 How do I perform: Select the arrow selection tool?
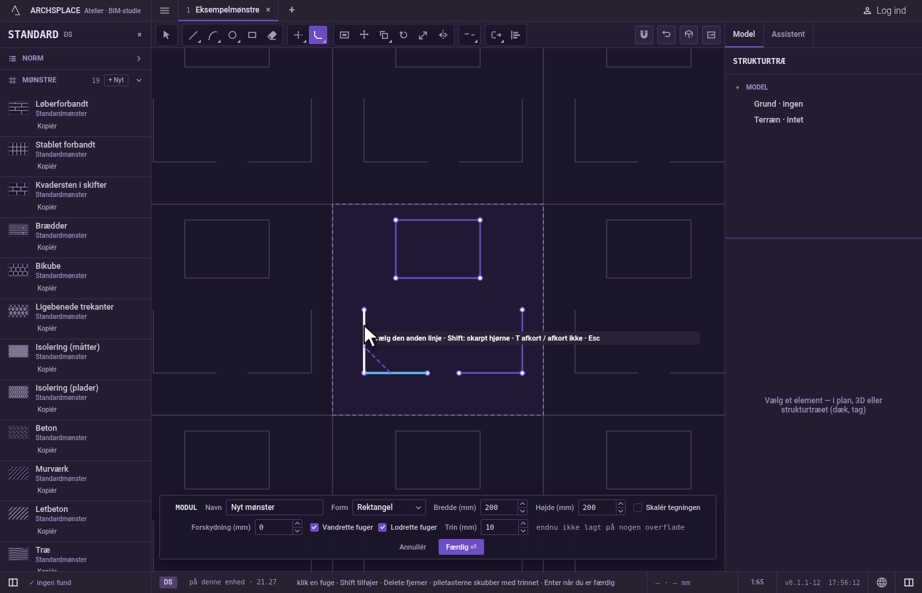[x=167, y=35]
